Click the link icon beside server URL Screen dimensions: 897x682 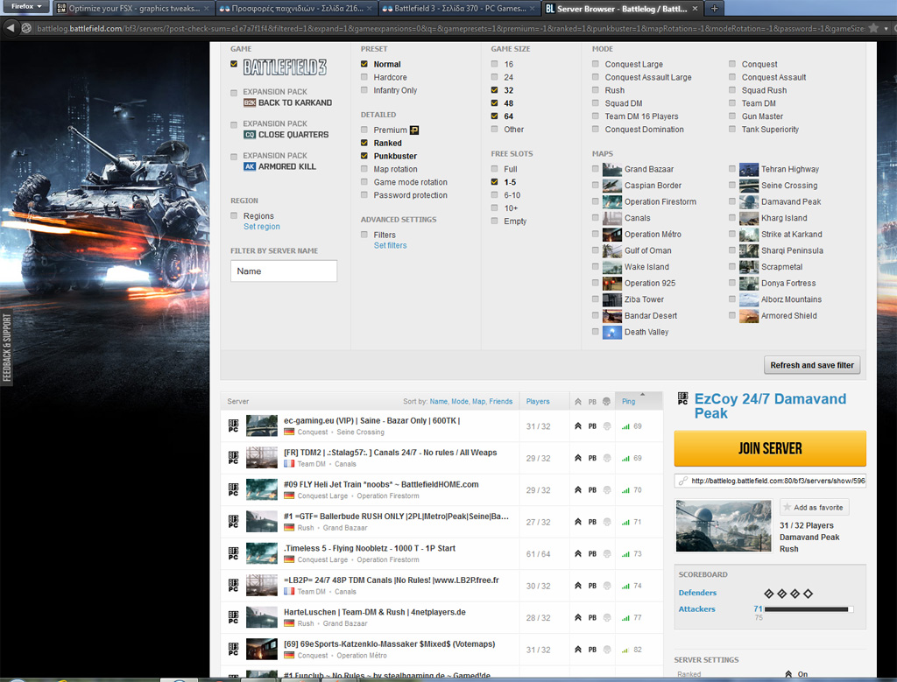683,481
